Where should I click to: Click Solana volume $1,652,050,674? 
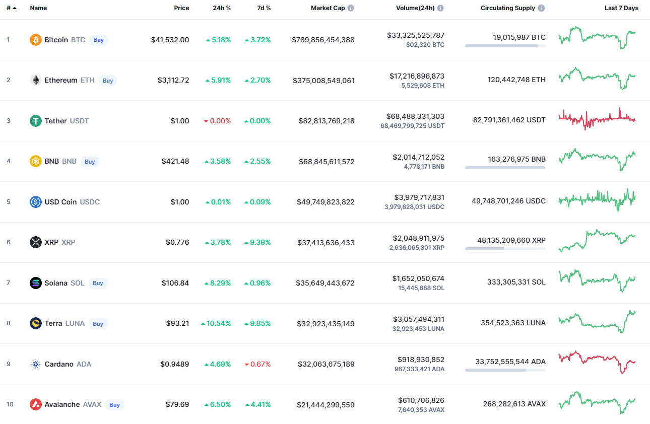pyautogui.click(x=418, y=278)
